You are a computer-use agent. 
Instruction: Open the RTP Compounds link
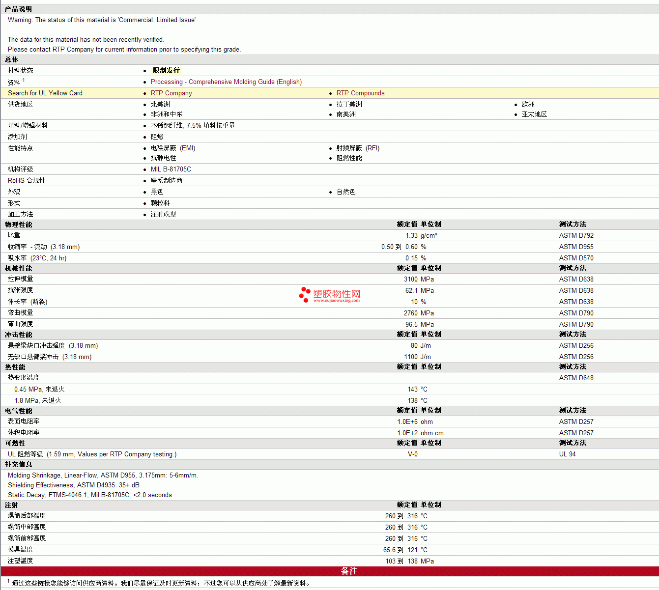[x=360, y=93]
